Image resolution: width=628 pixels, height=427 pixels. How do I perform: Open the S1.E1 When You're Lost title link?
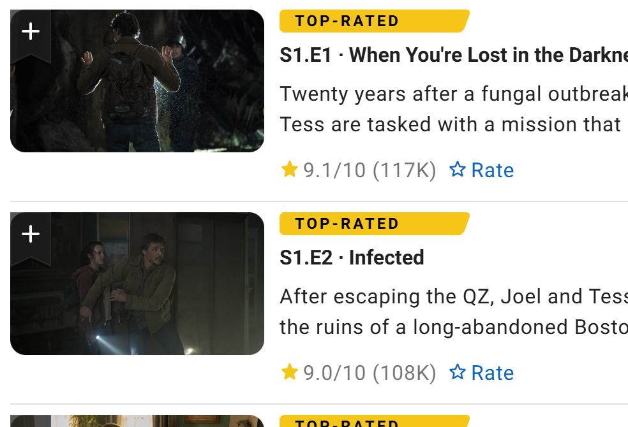454,55
